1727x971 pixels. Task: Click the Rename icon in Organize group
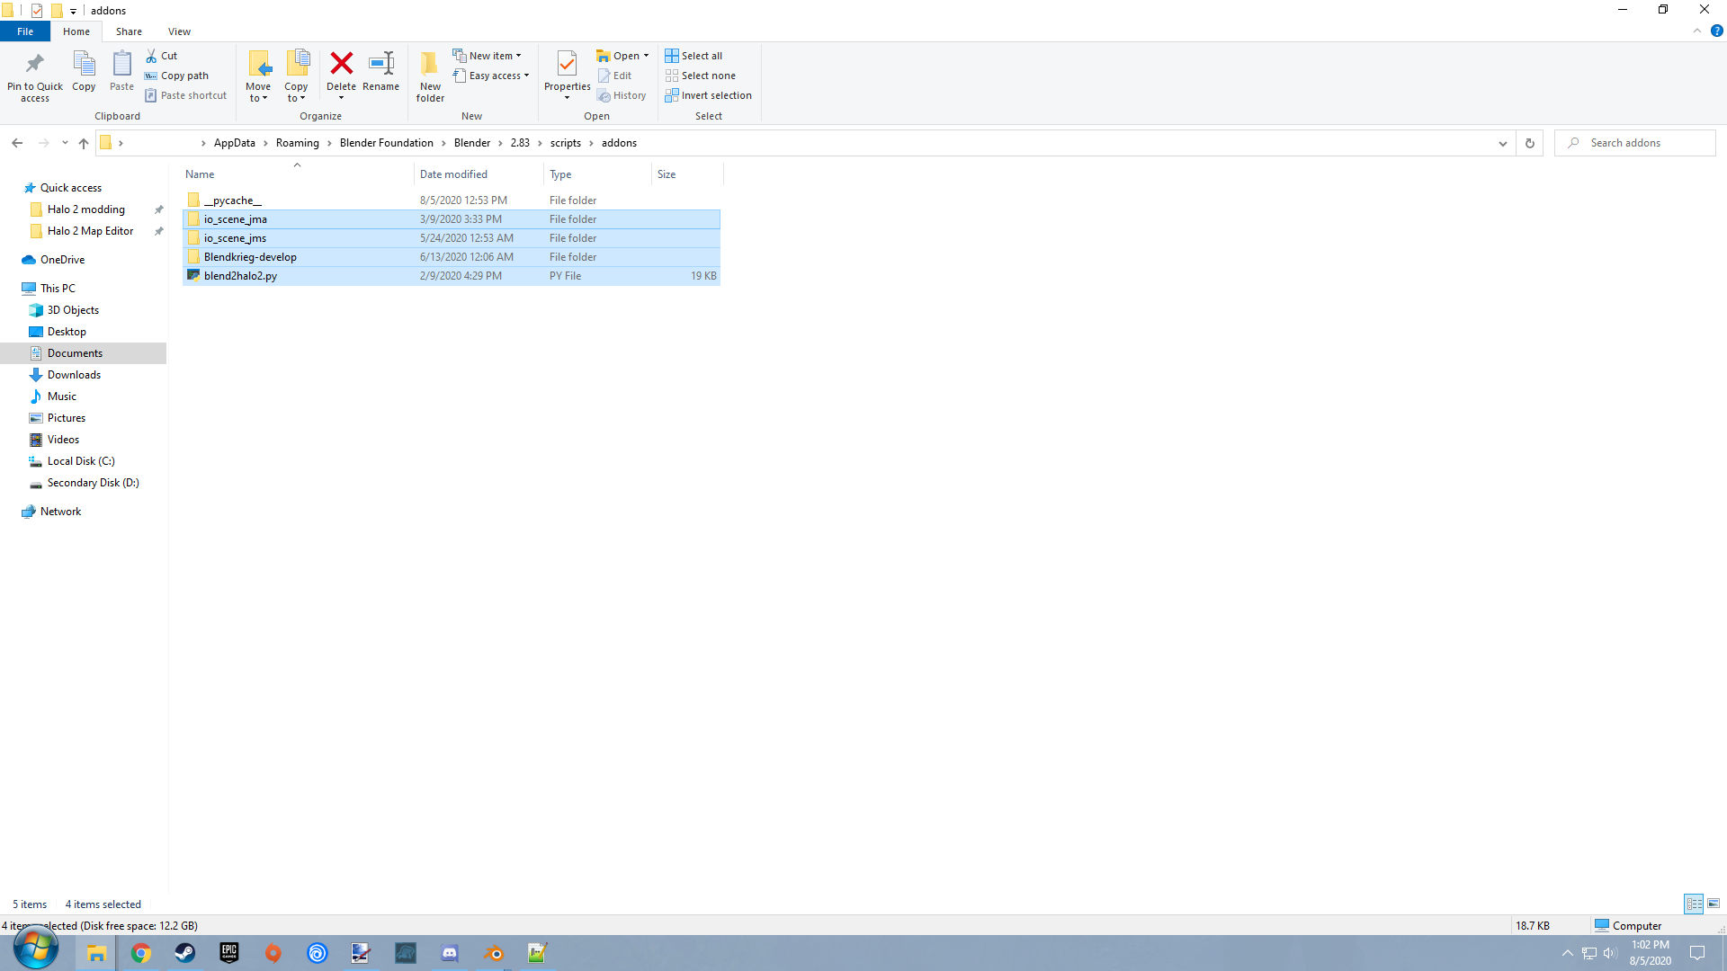pos(380,64)
